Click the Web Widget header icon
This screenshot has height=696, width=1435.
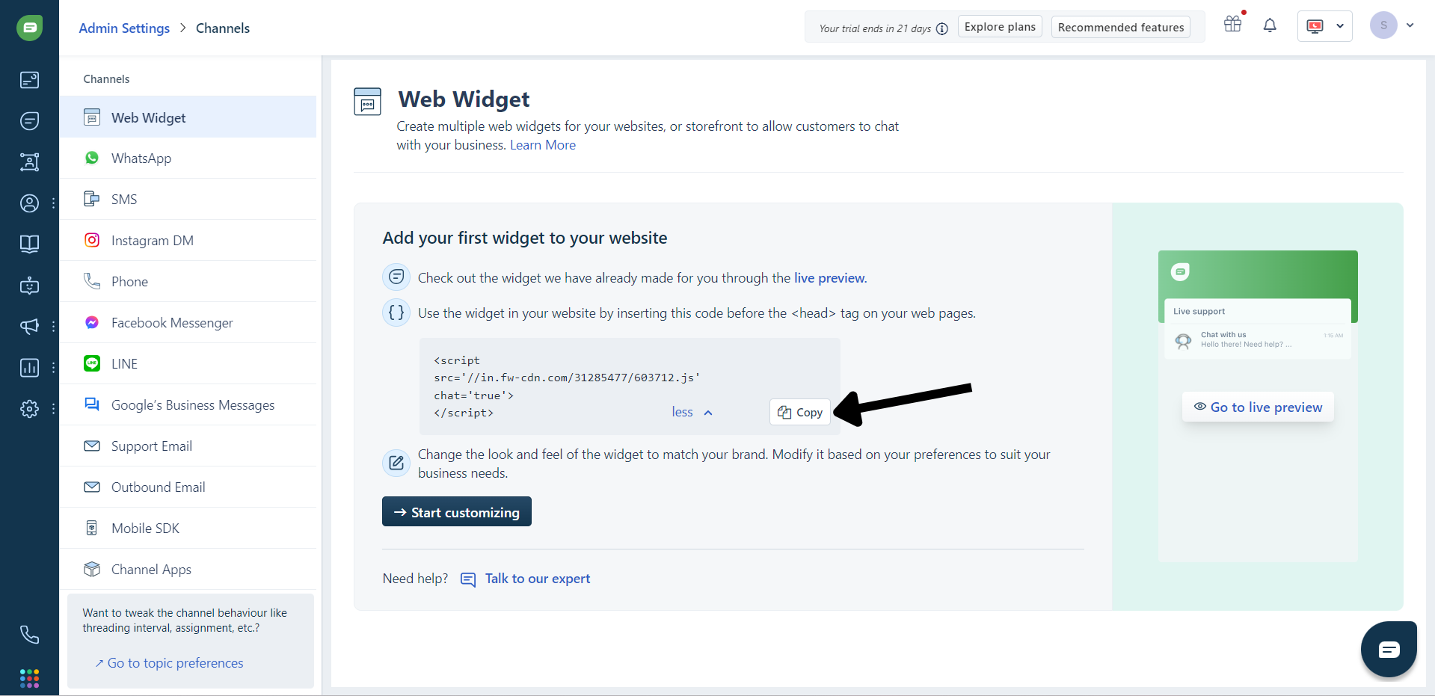367,102
